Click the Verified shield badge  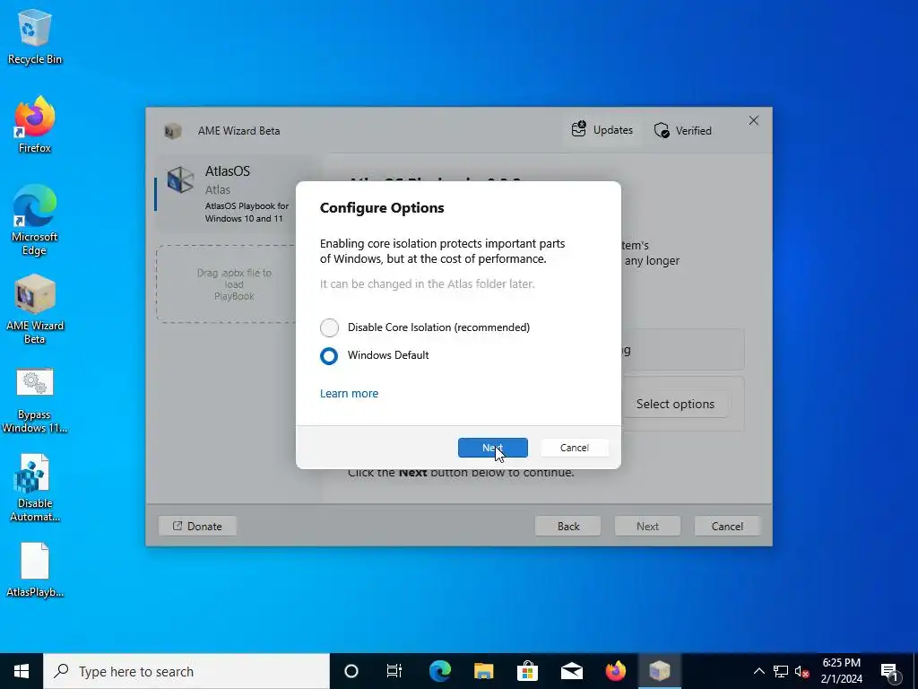point(682,130)
